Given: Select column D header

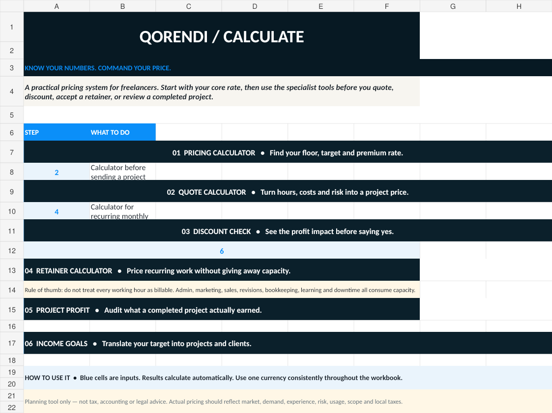Looking at the screenshot, I should 255,6.
